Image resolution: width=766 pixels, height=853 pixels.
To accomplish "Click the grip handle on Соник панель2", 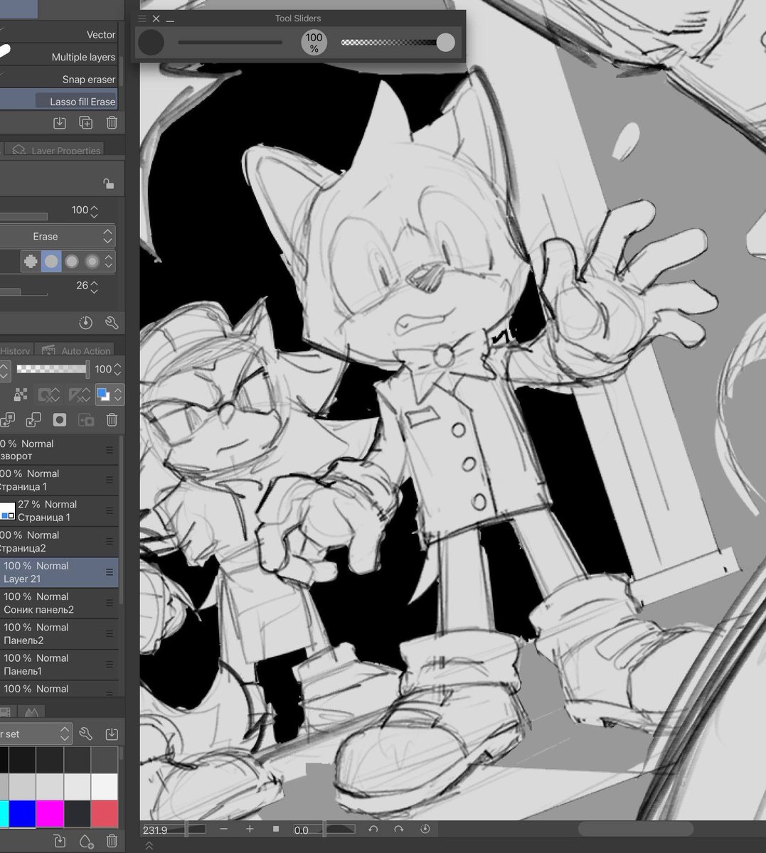I will click(x=110, y=603).
